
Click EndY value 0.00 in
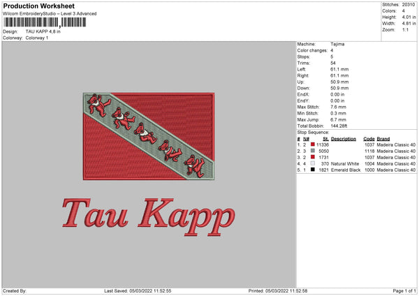337,101
